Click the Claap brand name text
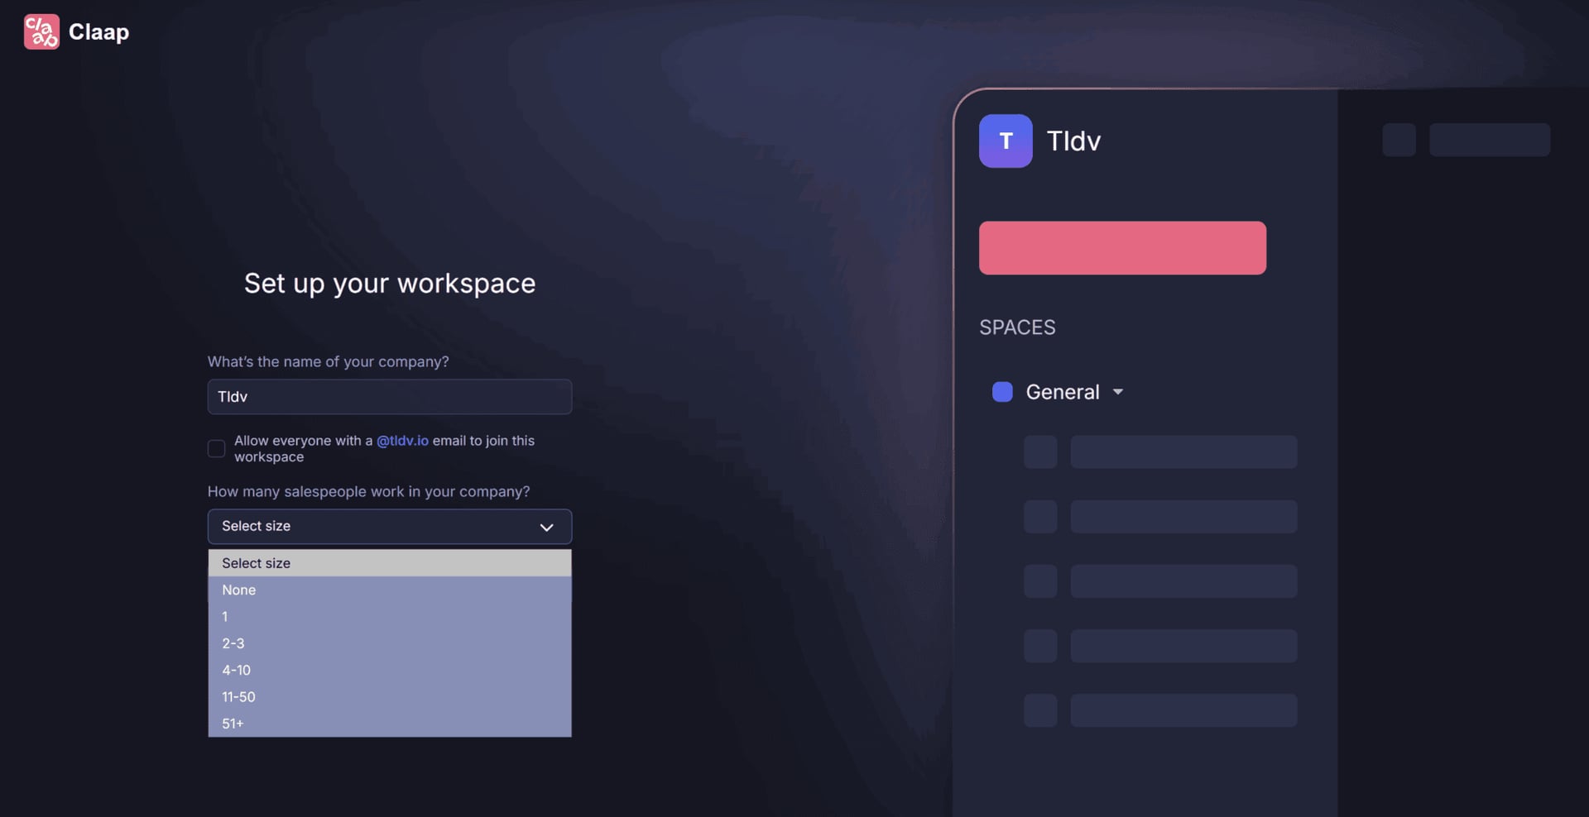This screenshot has height=817, width=1589. 98,32
